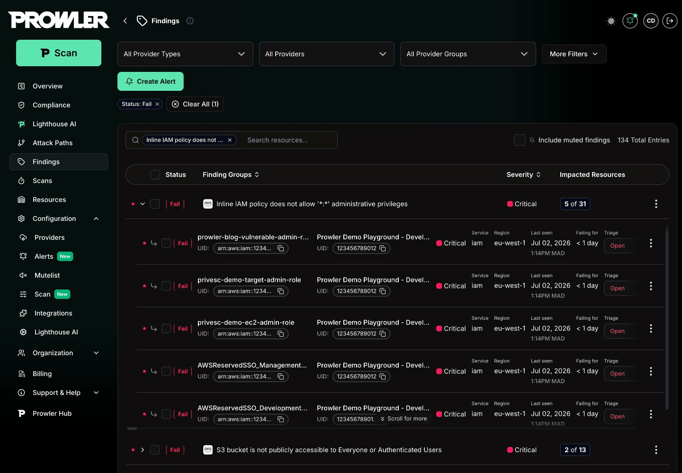The image size is (682, 473).
Task: Expand the Support & Help sidebar section
Action: pyautogui.click(x=96, y=393)
